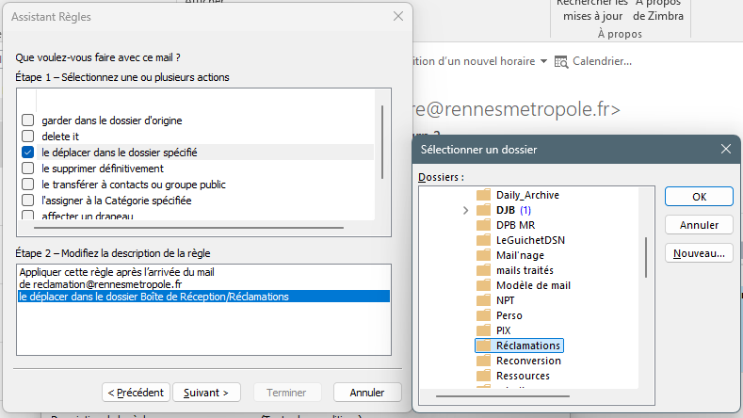743x418 pixels.
Task: Click the folder icon beside PIX
Action: [484, 330]
